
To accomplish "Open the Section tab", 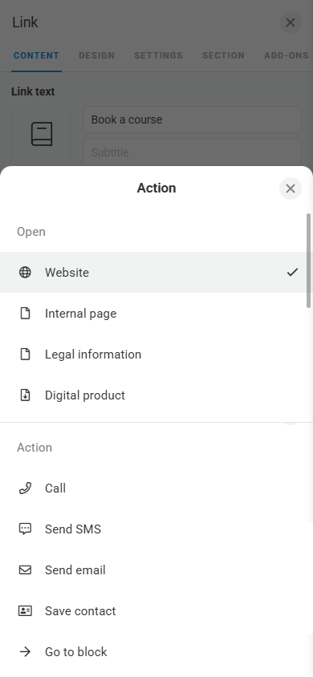I will [223, 55].
